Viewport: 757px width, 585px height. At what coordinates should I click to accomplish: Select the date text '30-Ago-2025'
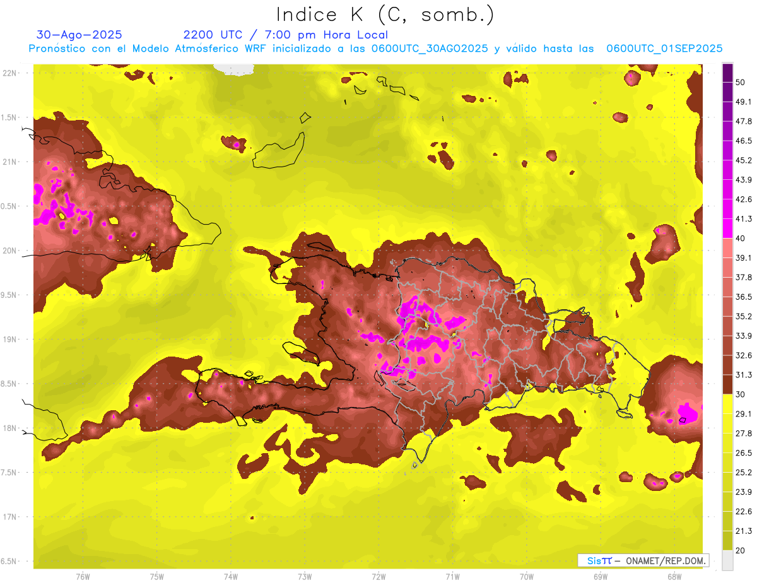click(x=79, y=35)
